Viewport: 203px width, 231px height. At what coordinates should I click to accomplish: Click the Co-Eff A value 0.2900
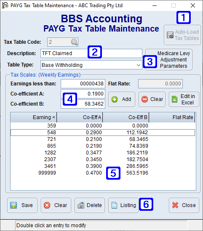click(94, 133)
